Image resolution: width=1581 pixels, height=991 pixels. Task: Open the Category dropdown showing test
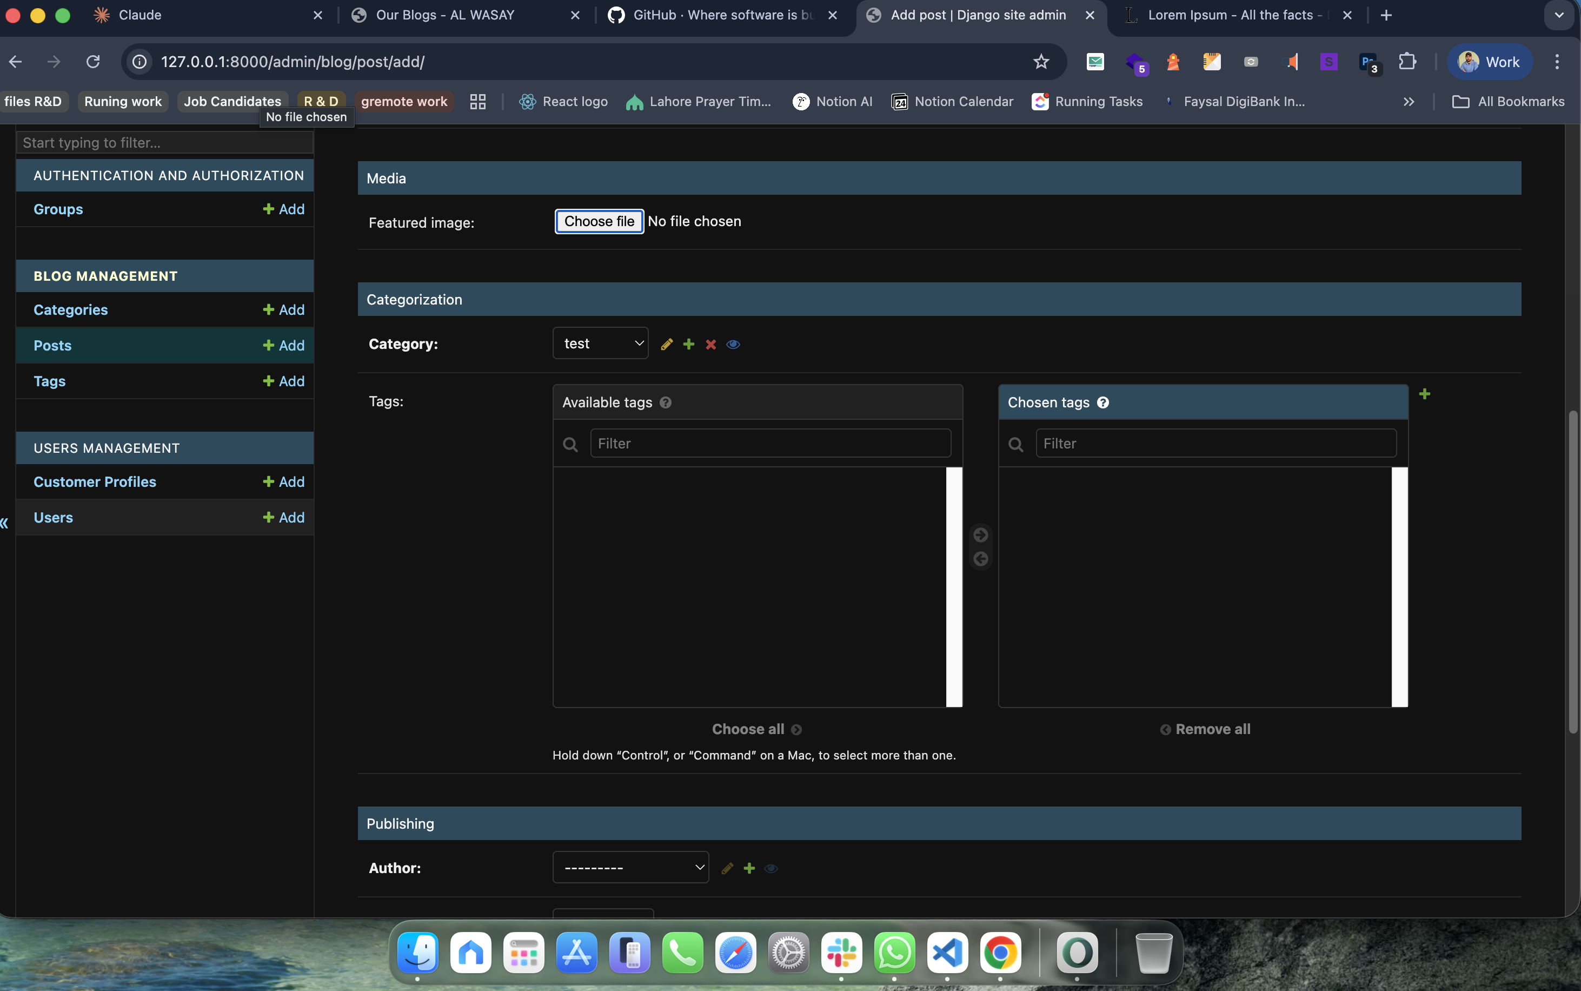[600, 343]
